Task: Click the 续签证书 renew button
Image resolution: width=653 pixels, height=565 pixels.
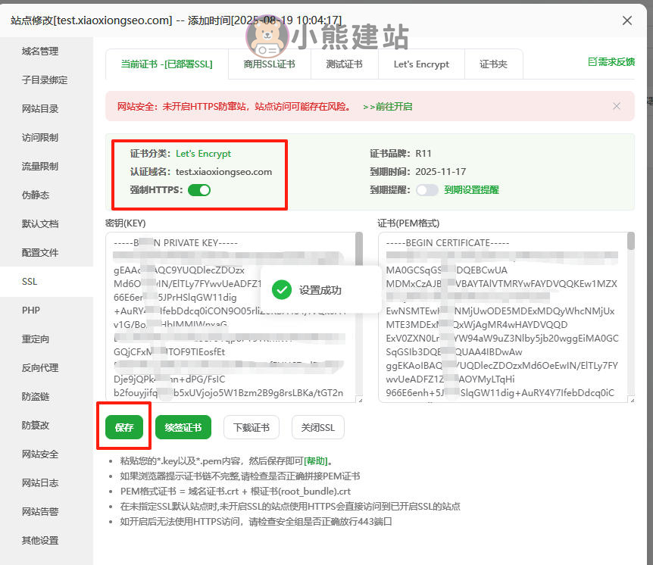Action: (x=183, y=427)
